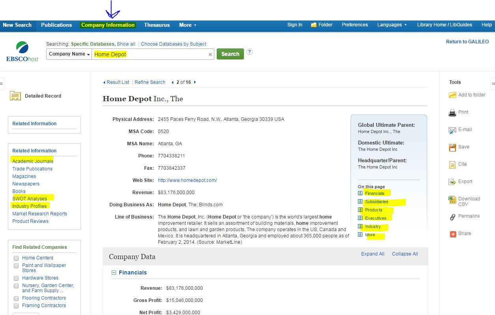
Task: Check the Hardware Stores checkbox
Action: pyautogui.click(x=16, y=278)
